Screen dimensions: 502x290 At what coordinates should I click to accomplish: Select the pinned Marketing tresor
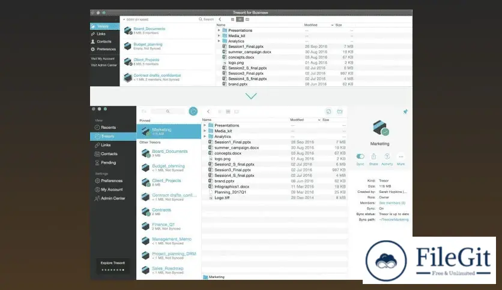point(169,131)
